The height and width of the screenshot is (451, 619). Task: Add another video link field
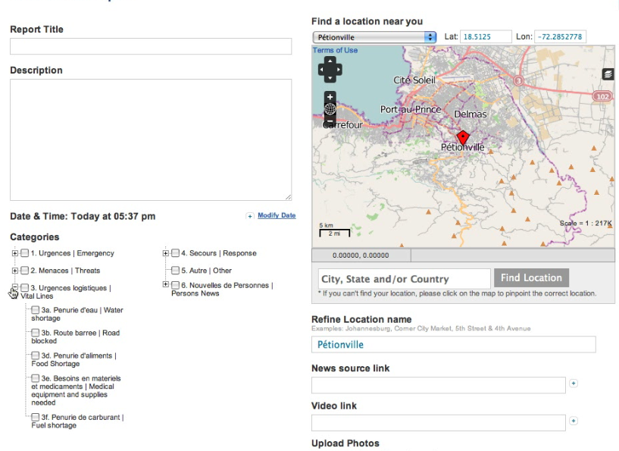click(574, 421)
